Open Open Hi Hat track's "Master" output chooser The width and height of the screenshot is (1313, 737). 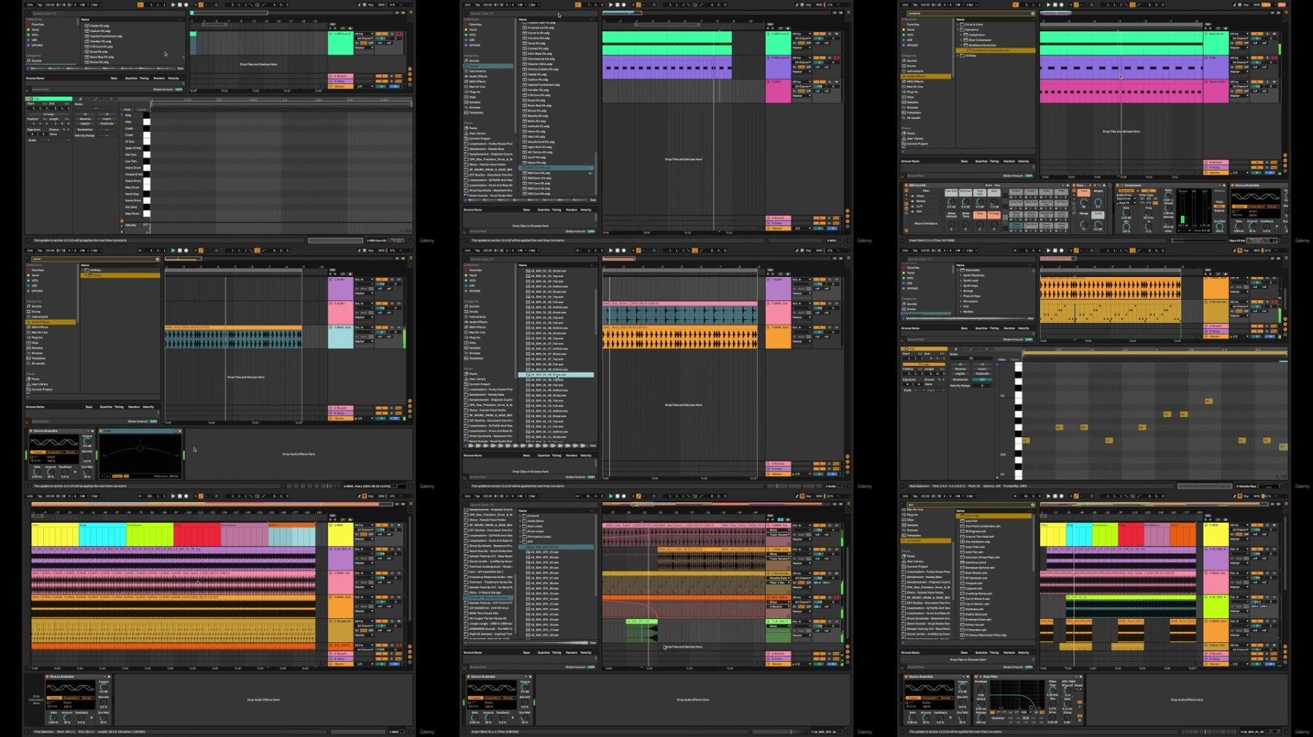tap(1239, 95)
